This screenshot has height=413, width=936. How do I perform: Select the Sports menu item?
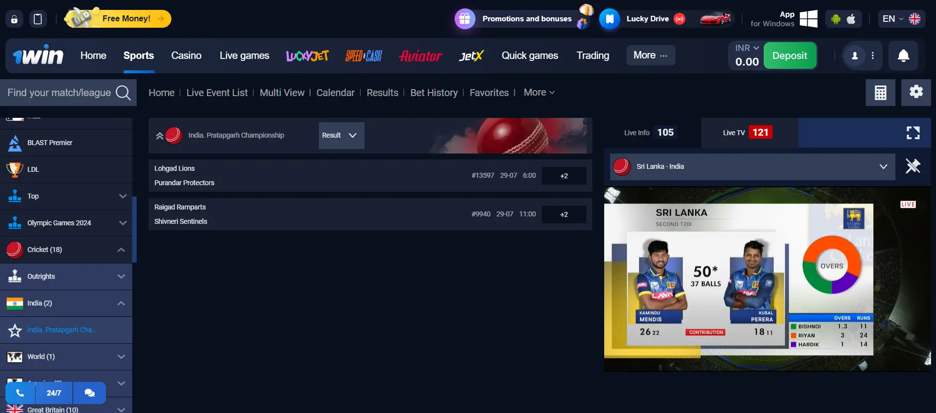(139, 55)
